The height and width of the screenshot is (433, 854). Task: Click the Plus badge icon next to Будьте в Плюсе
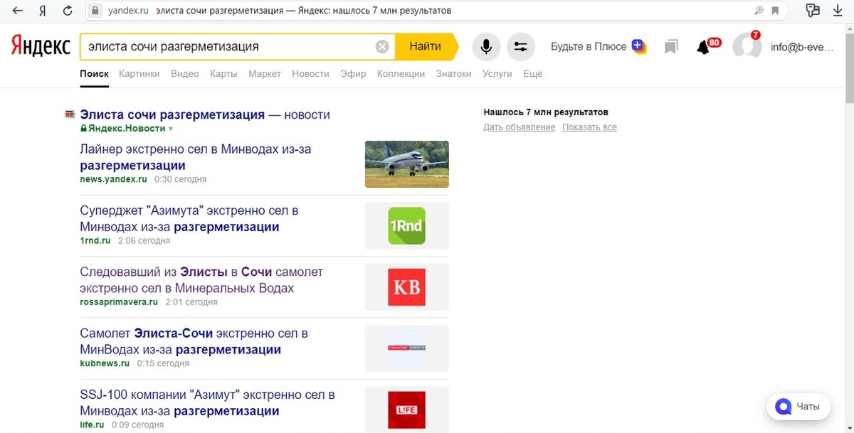click(x=639, y=47)
